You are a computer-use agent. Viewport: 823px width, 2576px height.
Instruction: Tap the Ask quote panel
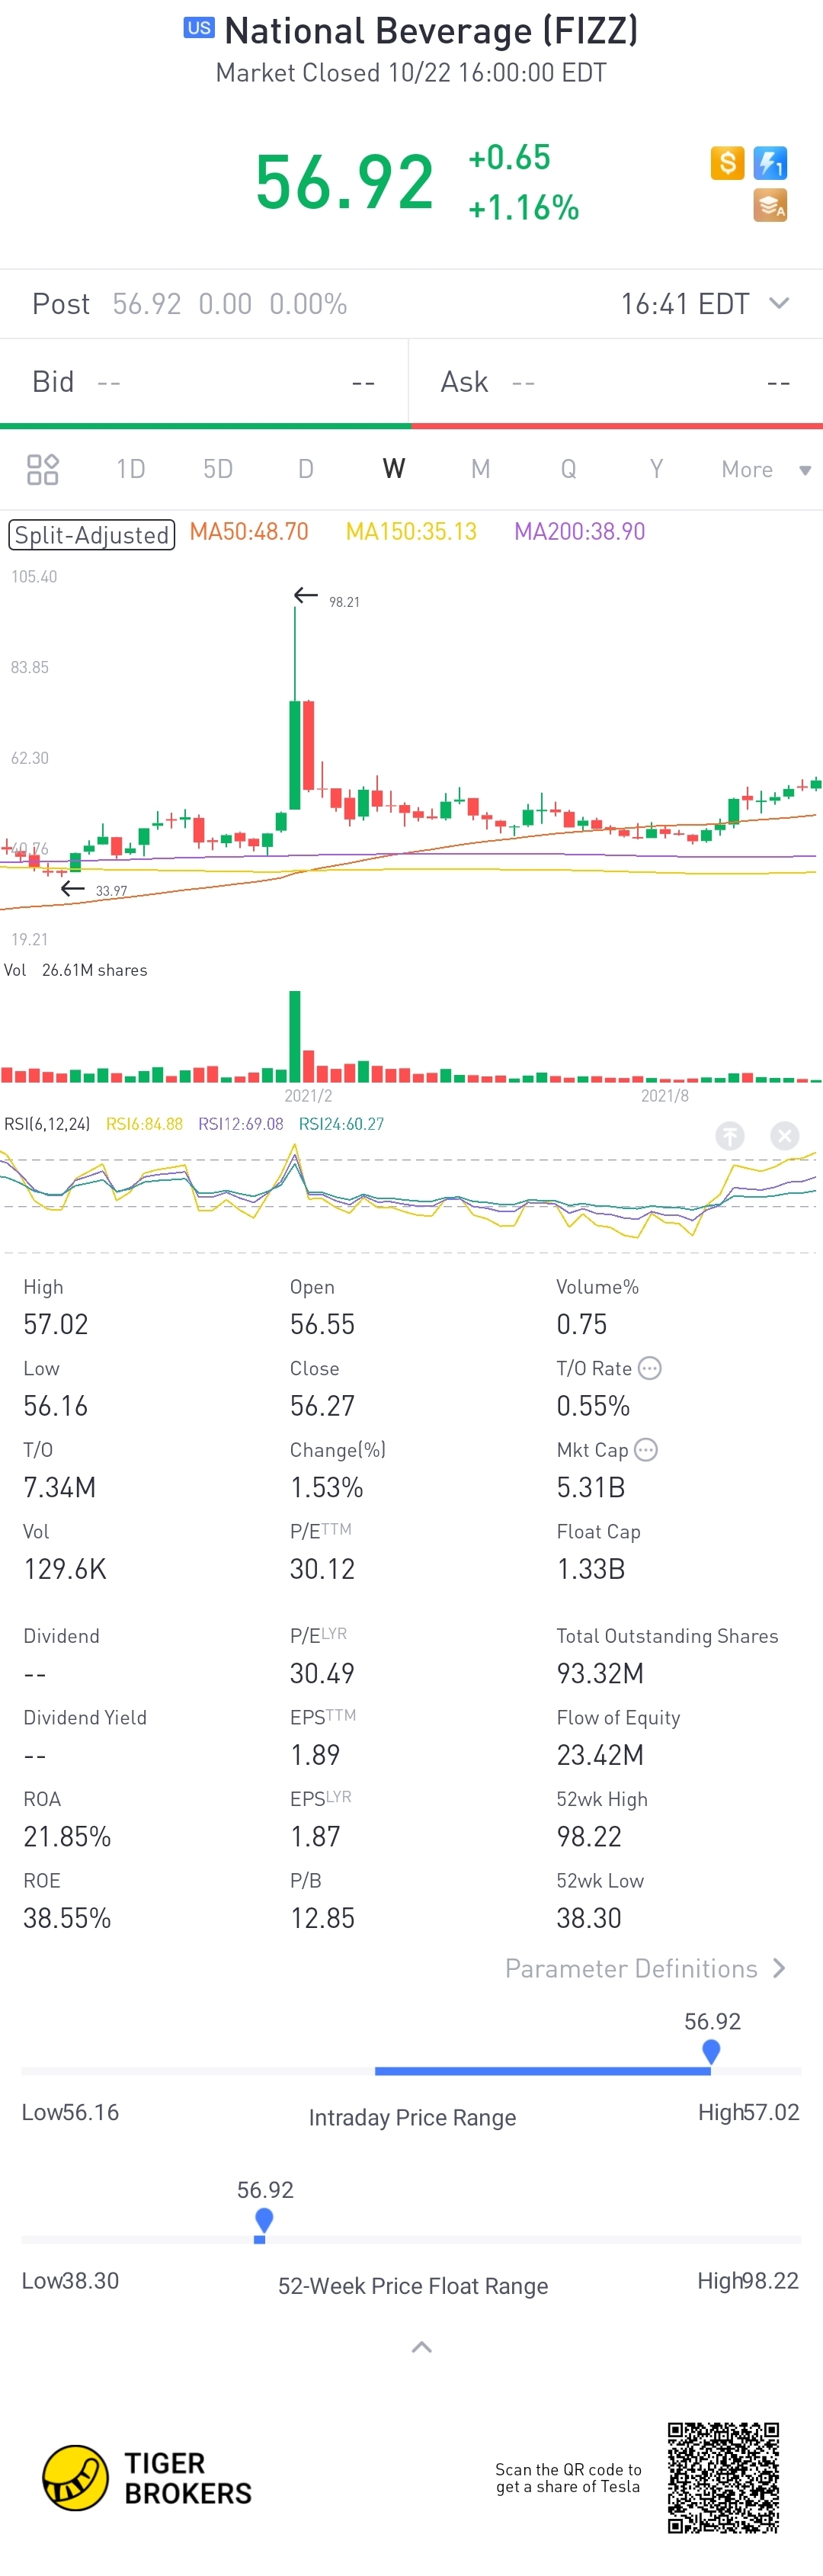pyautogui.click(x=617, y=382)
